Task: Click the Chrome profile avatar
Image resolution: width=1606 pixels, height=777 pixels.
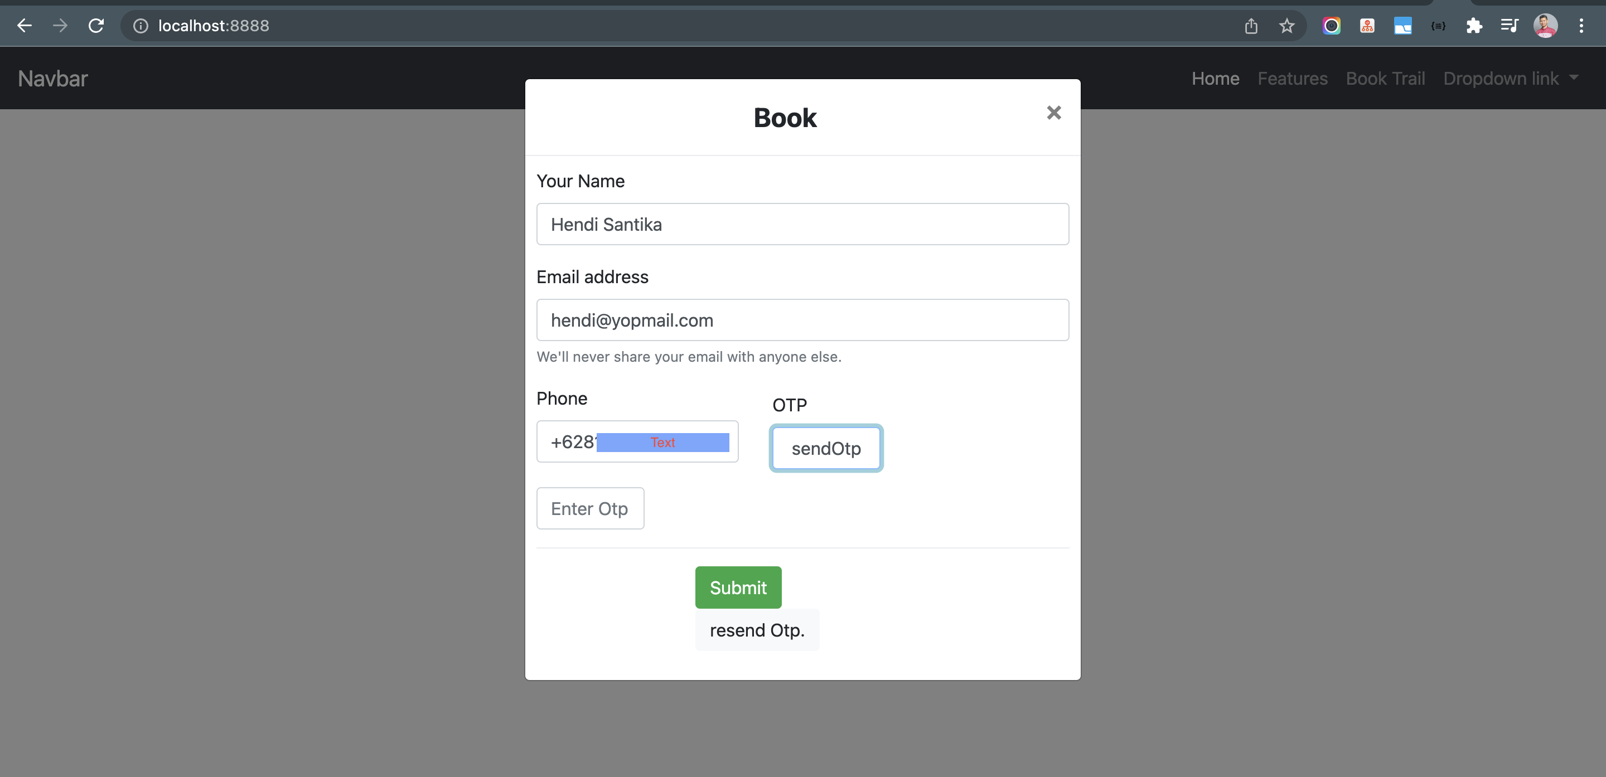Action: click(1546, 26)
